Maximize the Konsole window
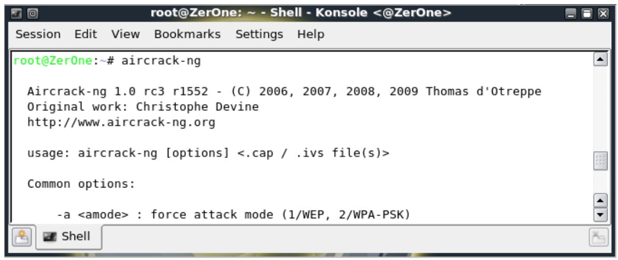This screenshot has height=260, width=618. pos(587,14)
